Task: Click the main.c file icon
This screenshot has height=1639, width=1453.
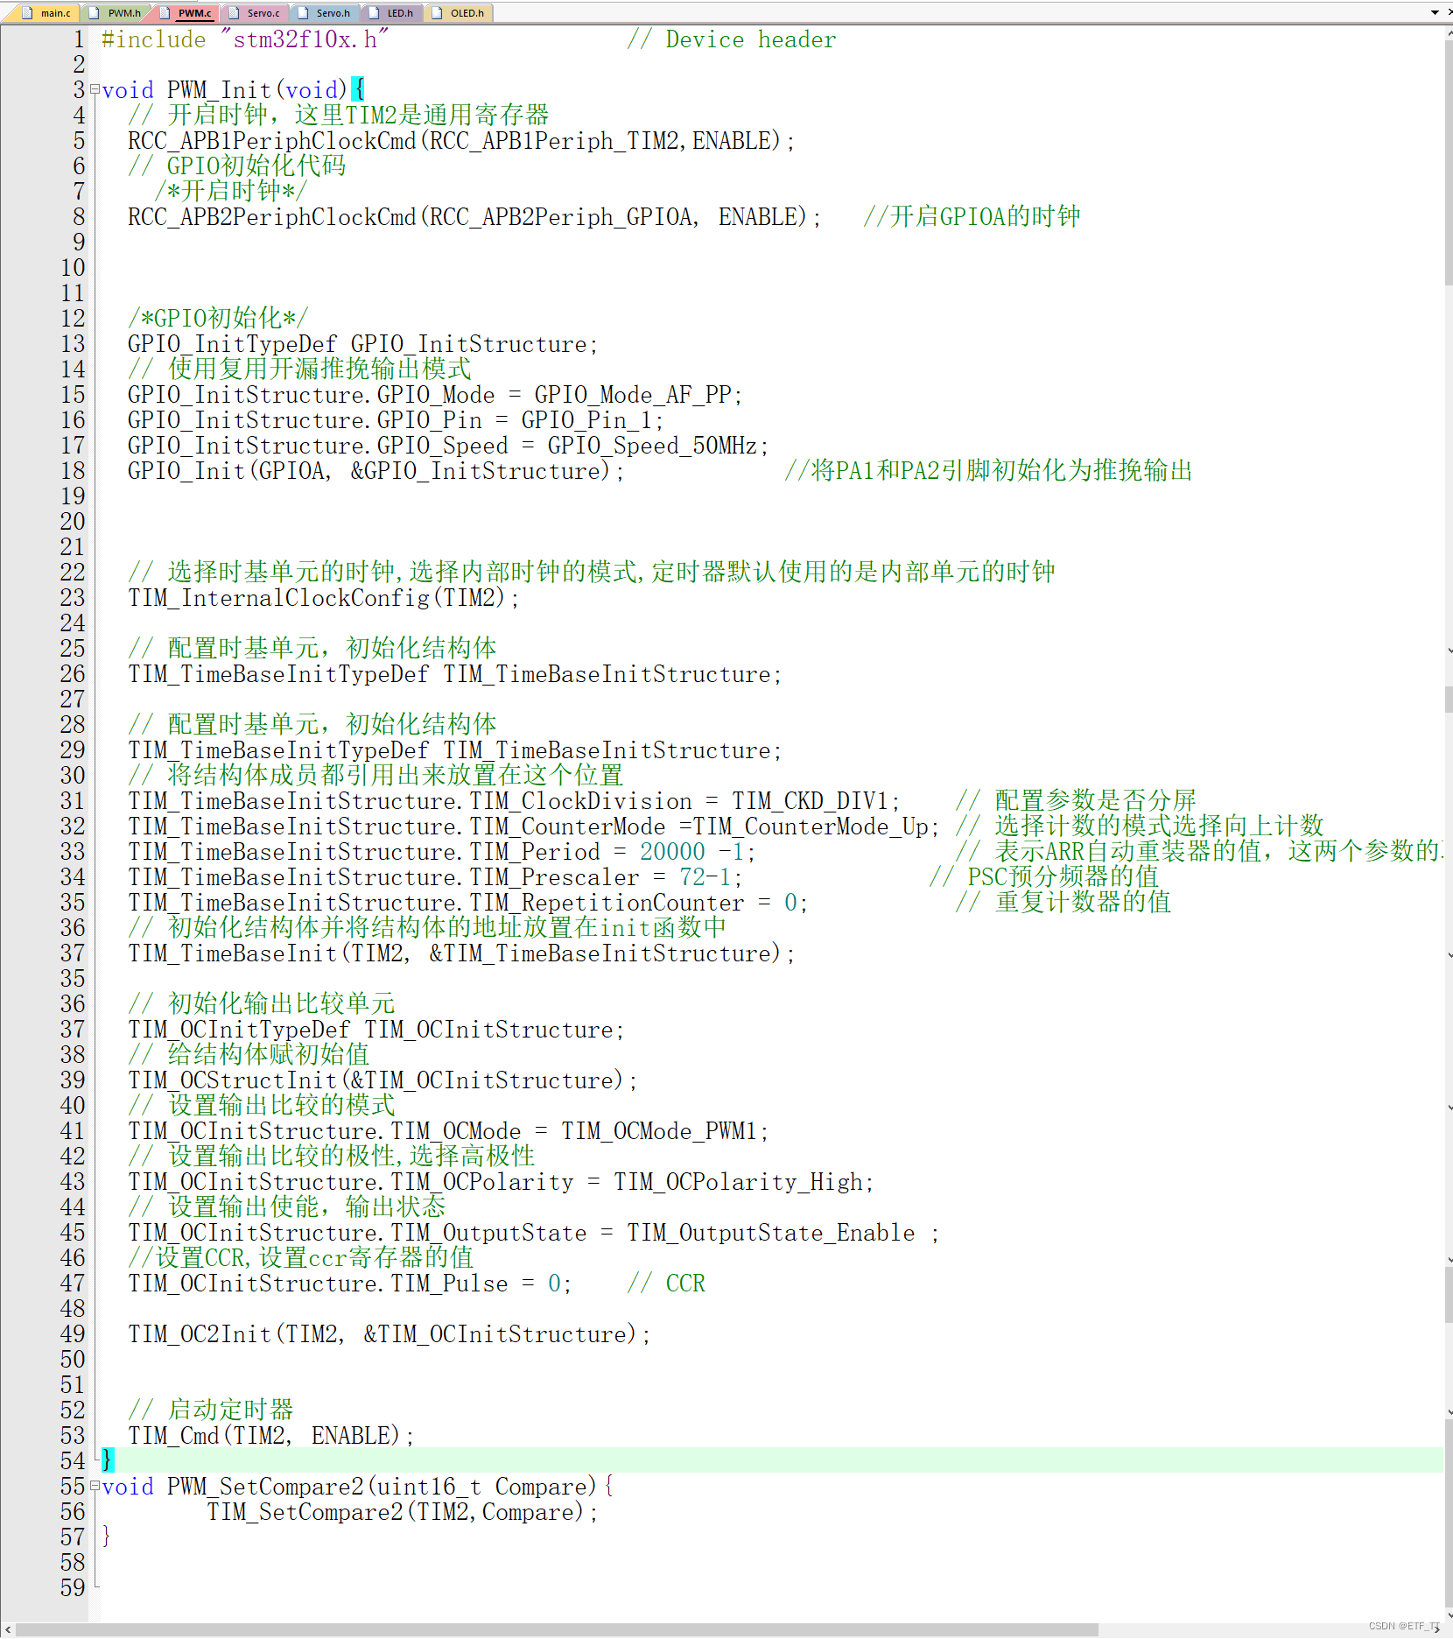Action: pos(28,12)
